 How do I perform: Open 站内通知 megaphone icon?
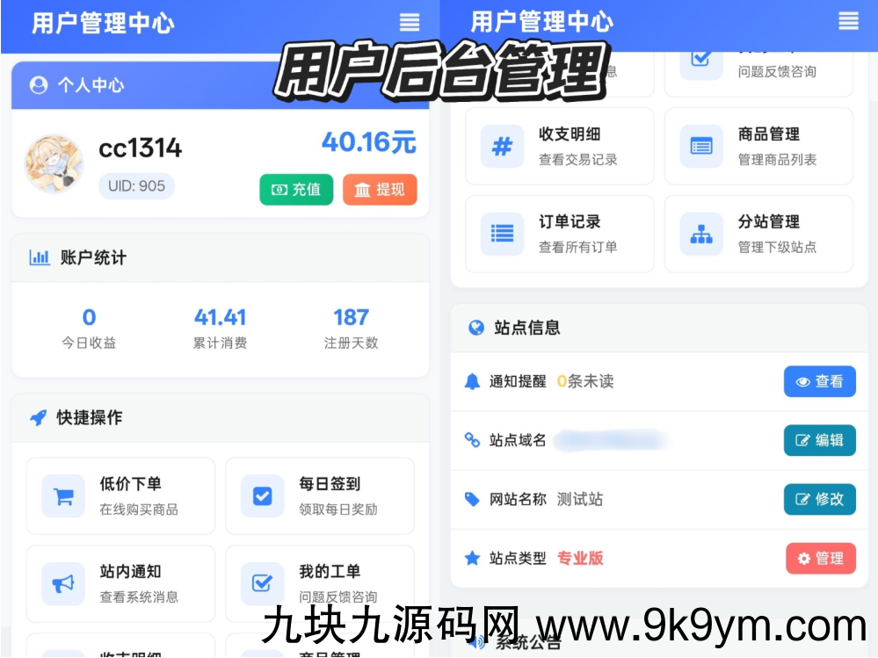(63, 584)
